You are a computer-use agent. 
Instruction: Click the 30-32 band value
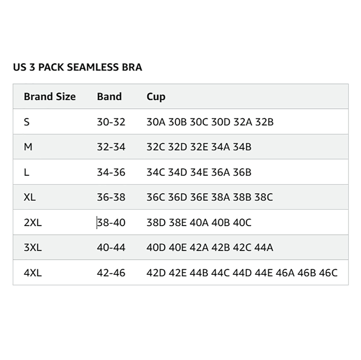tap(111, 122)
